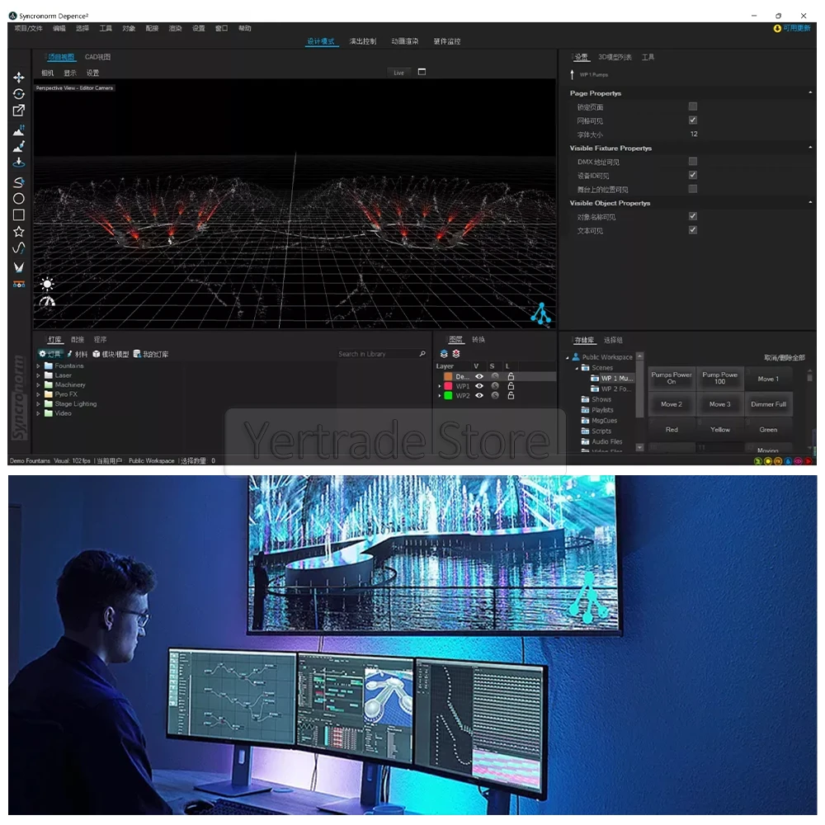This screenshot has height=825, width=825.
Task: Select the S-curve path tool
Action: [19, 182]
